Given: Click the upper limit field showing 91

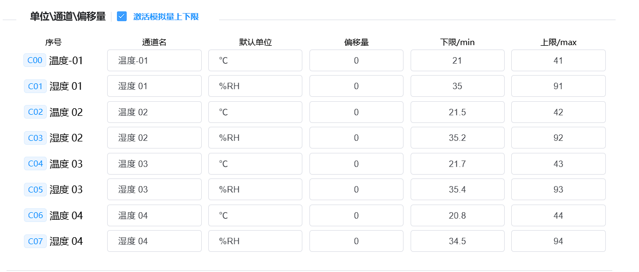Looking at the screenshot, I should pyautogui.click(x=558, y=86).
